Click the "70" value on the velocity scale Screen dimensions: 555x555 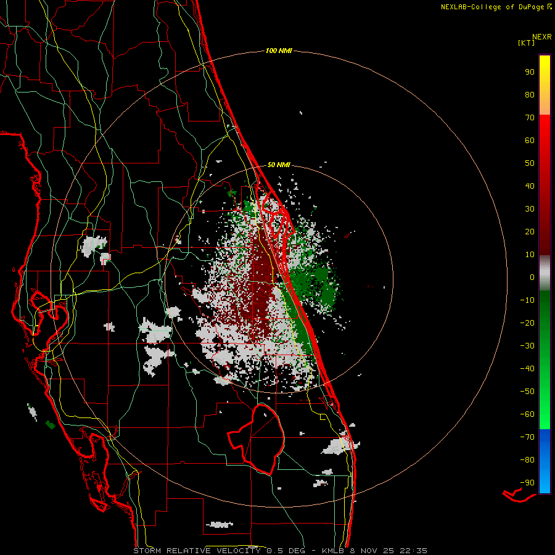coord(530,118)
